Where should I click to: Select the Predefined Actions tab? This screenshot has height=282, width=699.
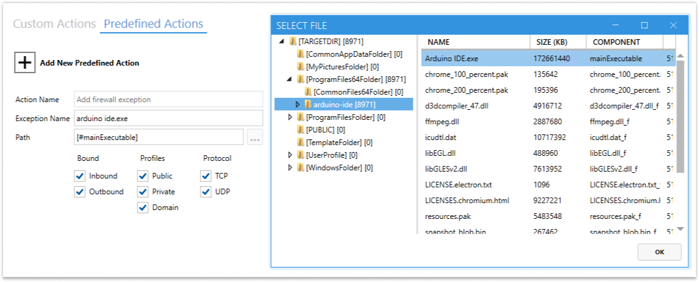tap(153, 23)
